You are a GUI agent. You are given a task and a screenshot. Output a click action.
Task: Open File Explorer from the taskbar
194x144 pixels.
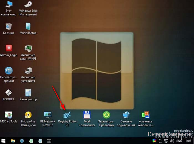click(13, 141)
